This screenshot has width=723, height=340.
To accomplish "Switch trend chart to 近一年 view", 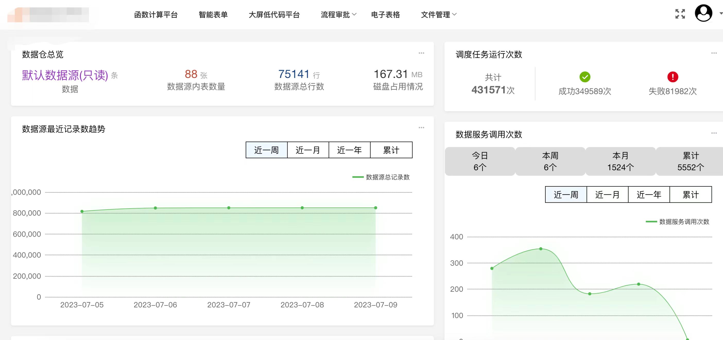I will pyautogui.click(x=349, y=150).
